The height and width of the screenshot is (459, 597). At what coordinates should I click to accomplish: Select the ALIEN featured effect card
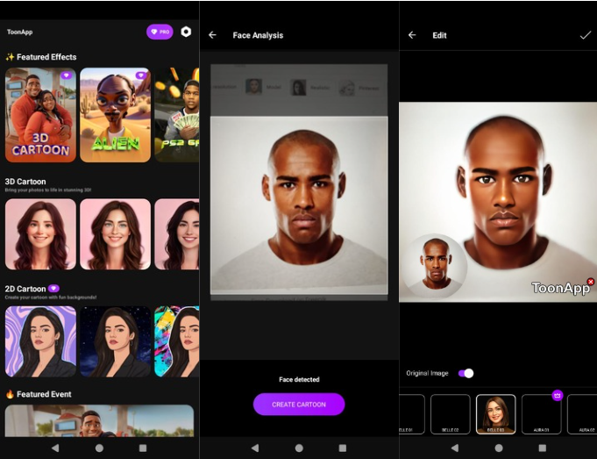[x=116, y=115]
